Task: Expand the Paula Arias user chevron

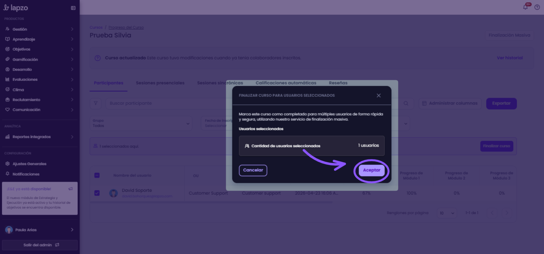Action: 72,230
